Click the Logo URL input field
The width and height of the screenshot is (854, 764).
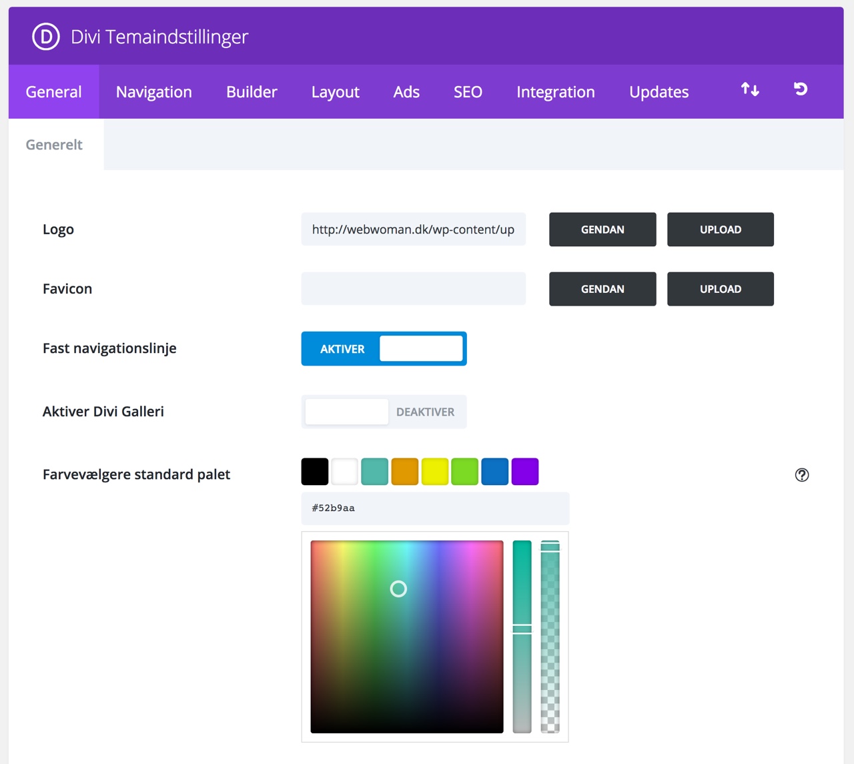414,230
